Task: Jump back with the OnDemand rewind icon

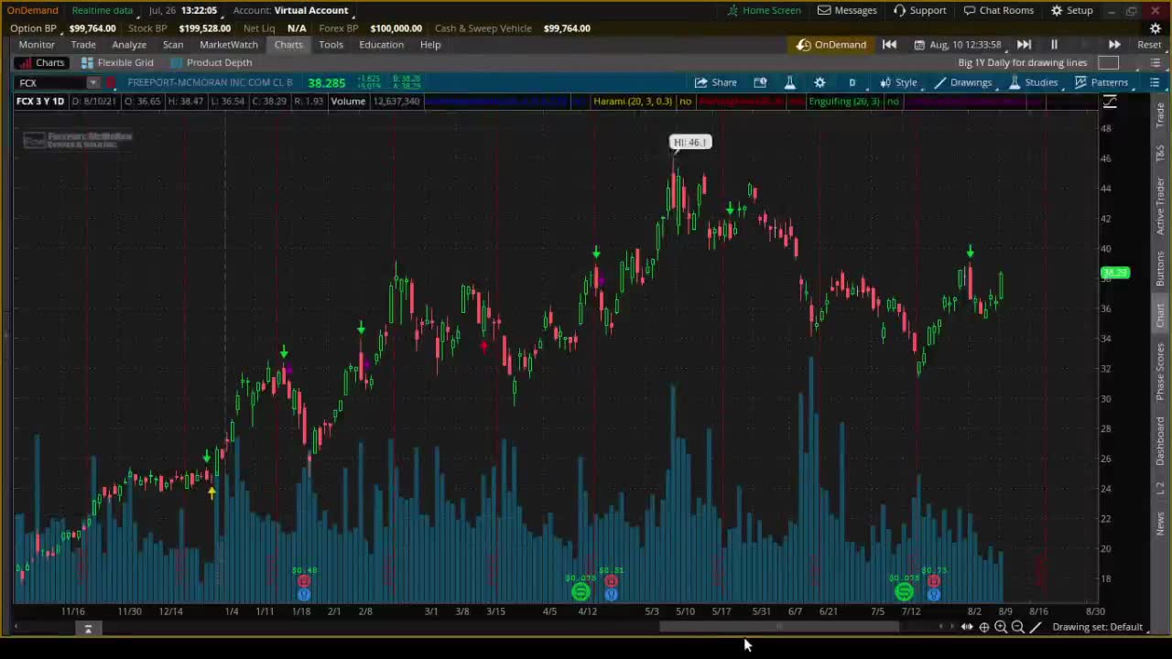Action: [x=889, y=44]
